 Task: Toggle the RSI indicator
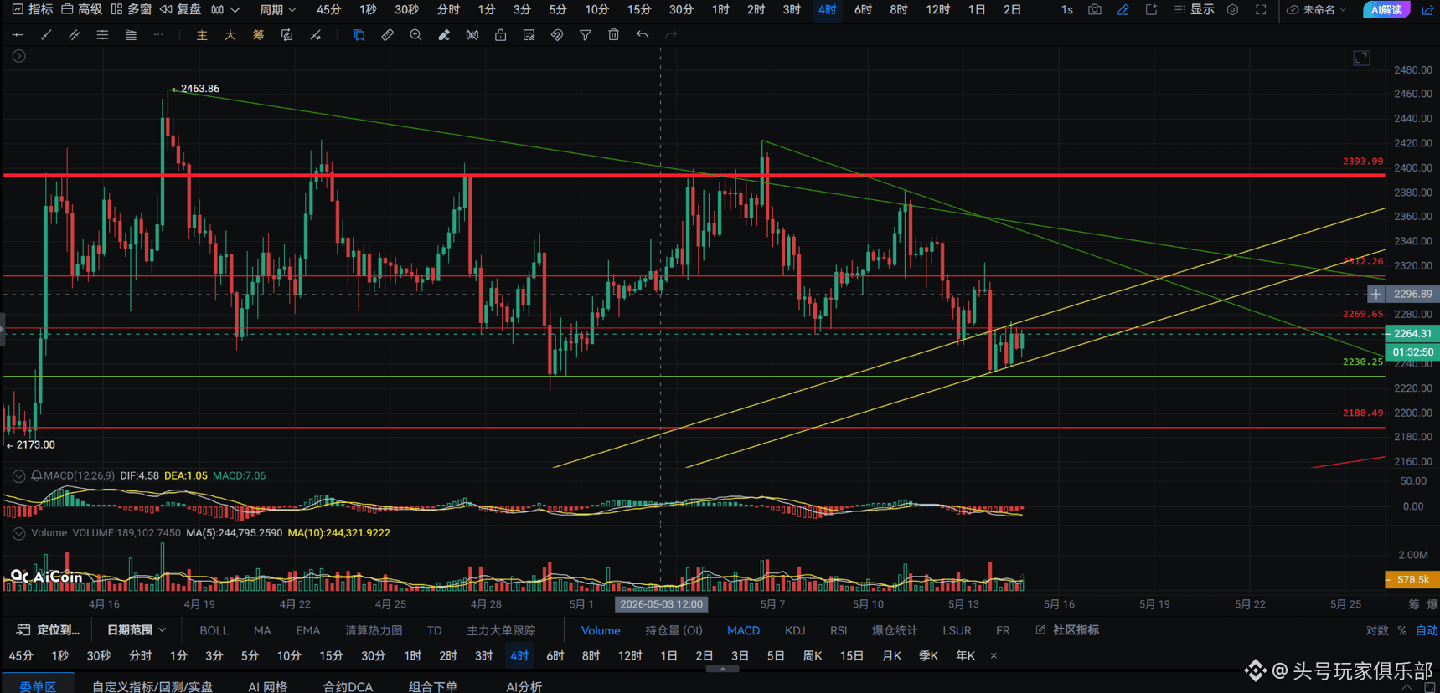[839, 630]
